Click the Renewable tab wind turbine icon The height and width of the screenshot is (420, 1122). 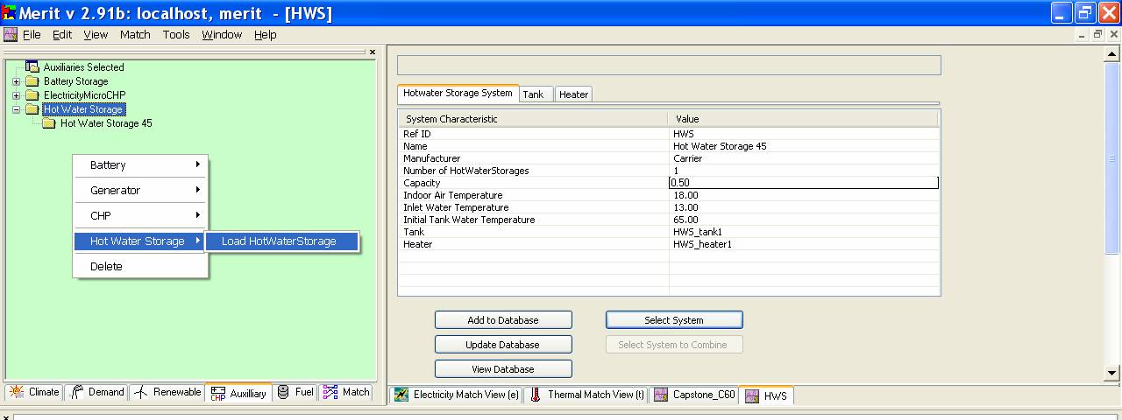pyautogui.click(x=141, y=392)
